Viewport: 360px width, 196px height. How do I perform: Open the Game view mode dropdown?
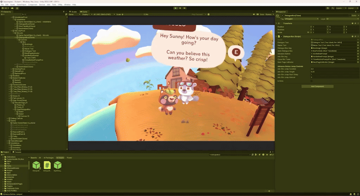click(x=74, y=14)
